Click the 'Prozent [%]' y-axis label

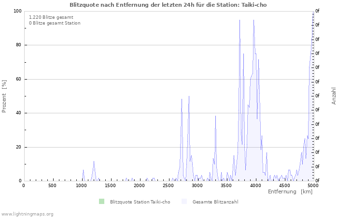click(4, 96)
